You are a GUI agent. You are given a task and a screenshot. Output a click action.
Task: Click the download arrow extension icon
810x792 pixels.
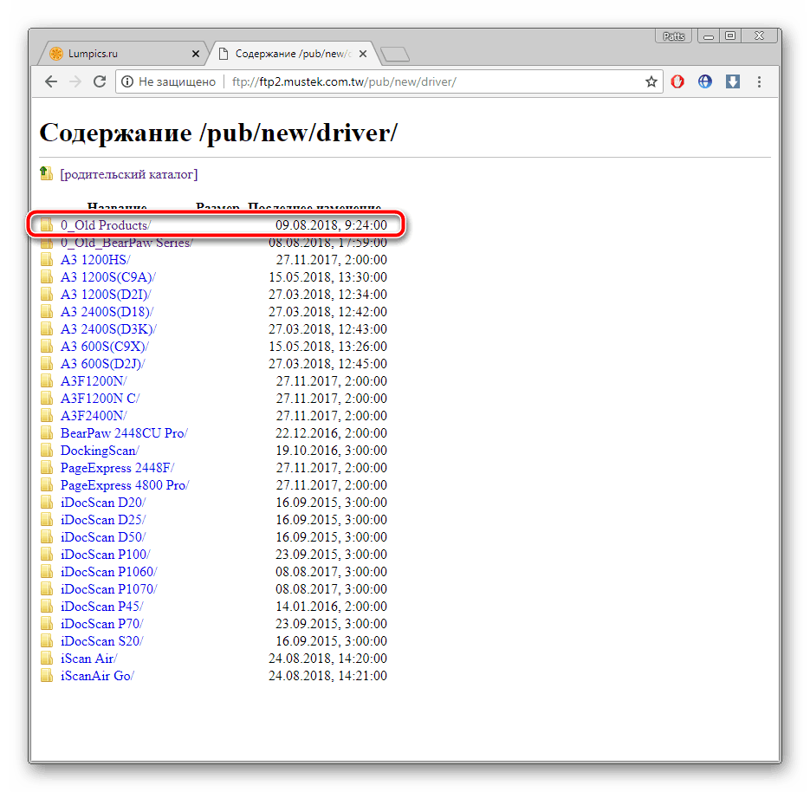(732, 81)
